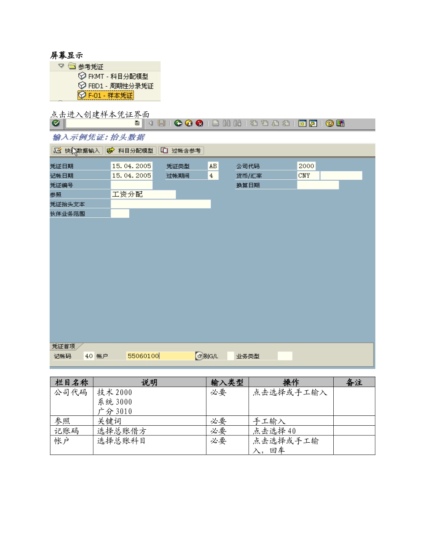Click the Save diskette icon
This screenshot has width=425, height=550.
[161, 123]
